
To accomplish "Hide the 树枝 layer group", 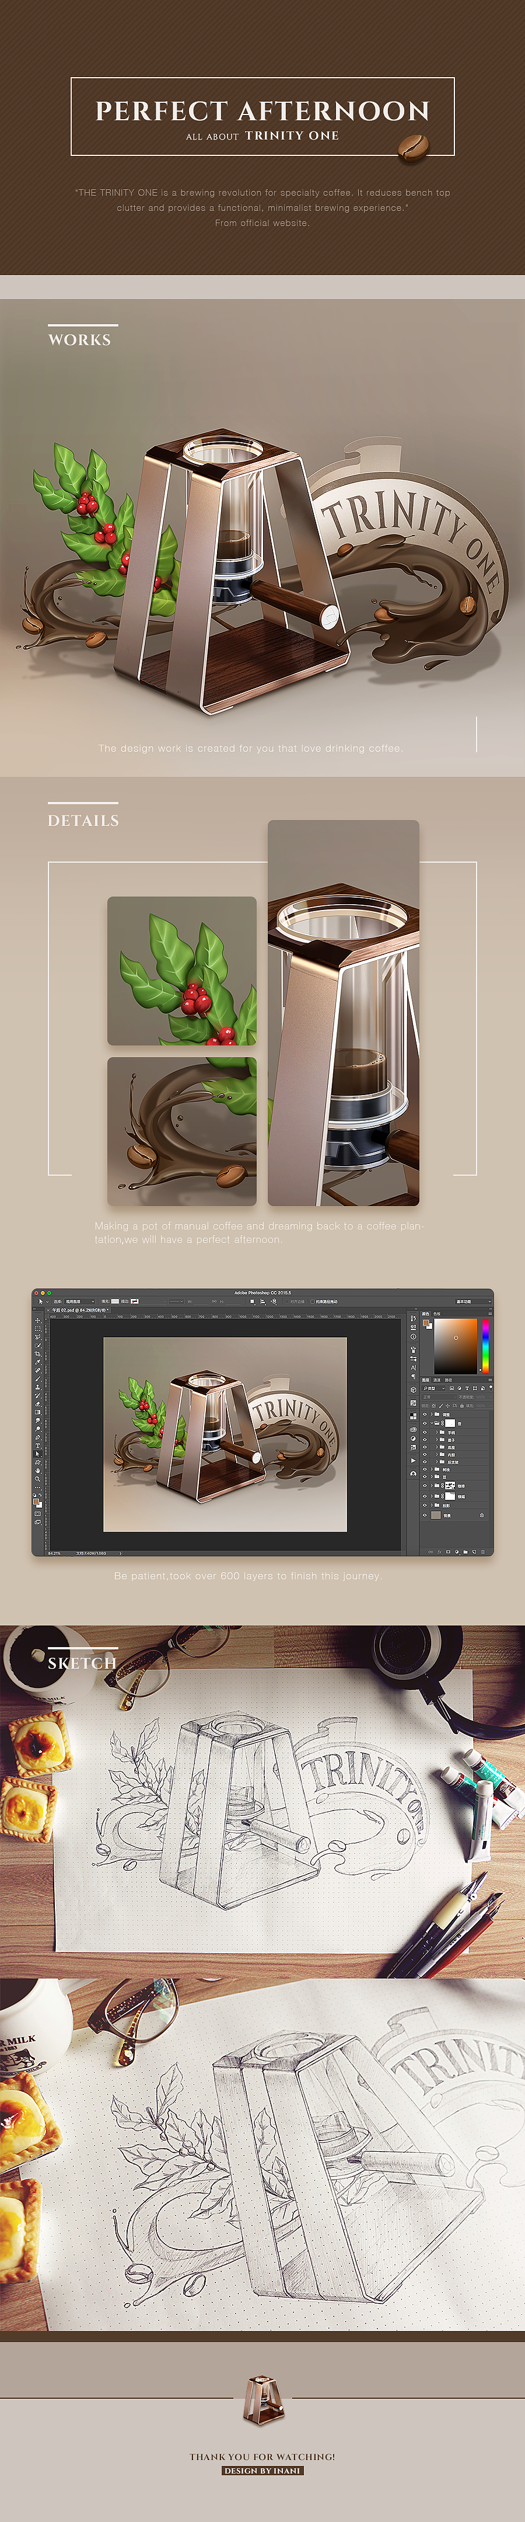I will click(x=425, y=1470).
